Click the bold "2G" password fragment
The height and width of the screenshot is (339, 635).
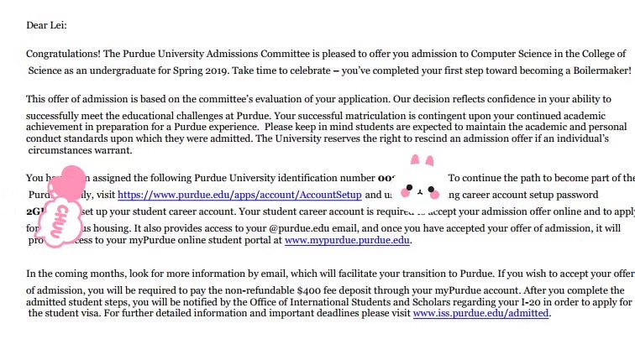tap(34, 211)
